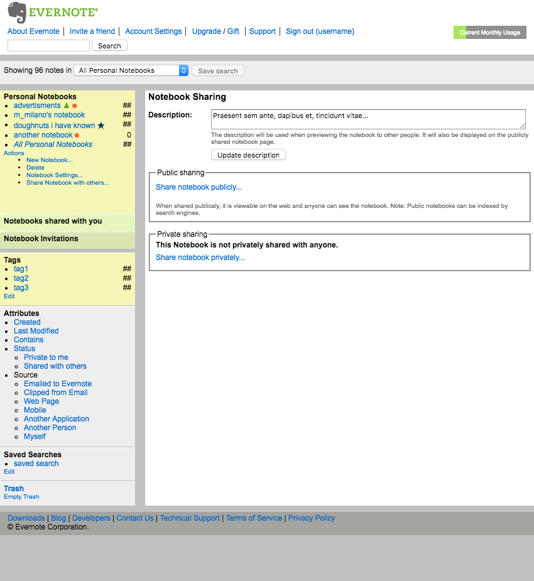Open the Trash

coord(14,489)
